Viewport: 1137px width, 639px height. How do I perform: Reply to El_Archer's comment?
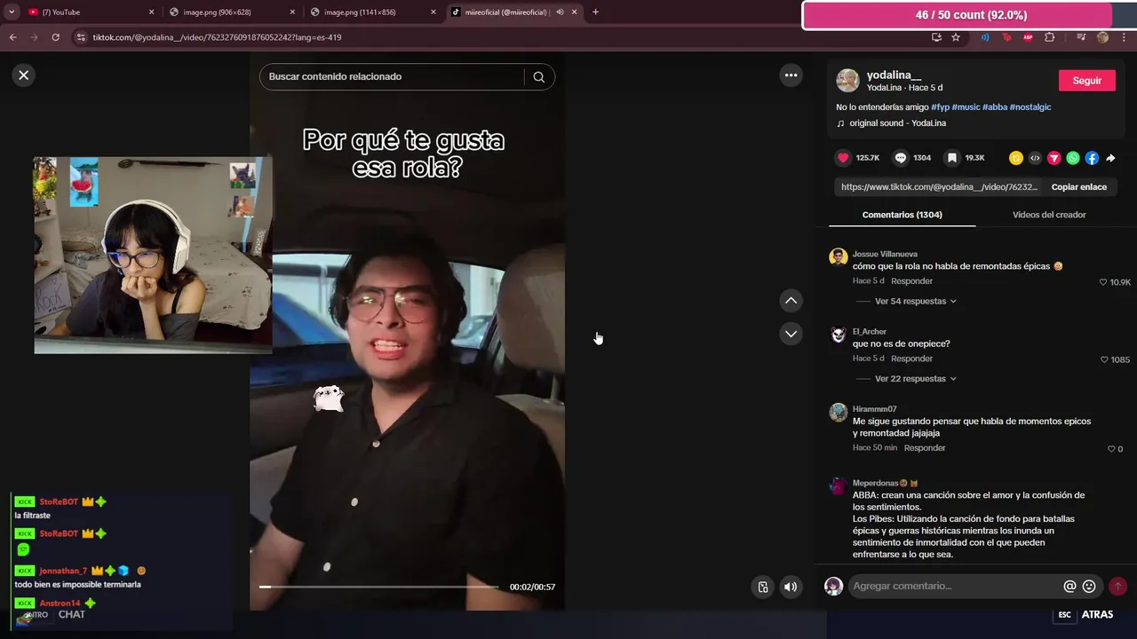pyautogui.click(x=911, y=359)
